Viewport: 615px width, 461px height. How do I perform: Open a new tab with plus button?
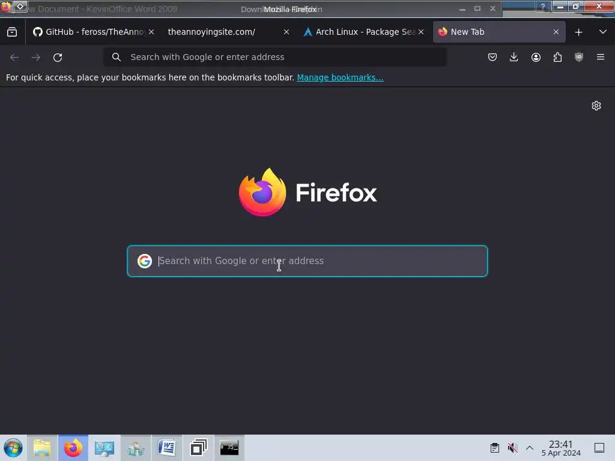578,32
